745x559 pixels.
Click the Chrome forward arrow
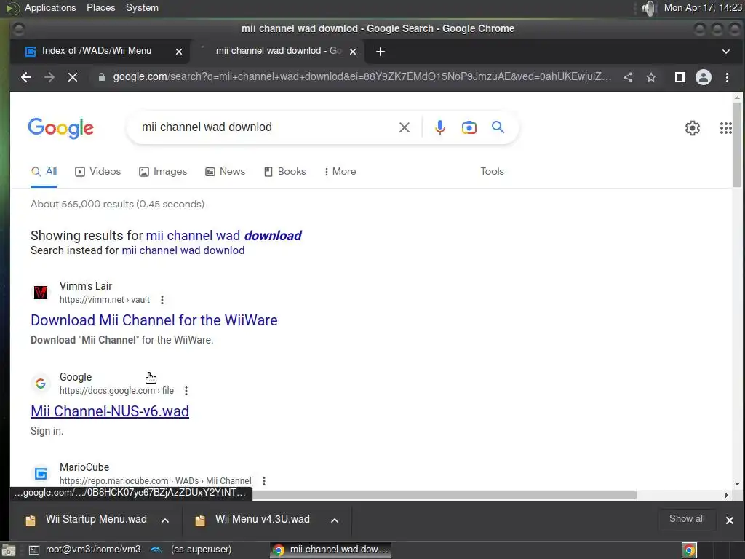click(x=49, y=77)
